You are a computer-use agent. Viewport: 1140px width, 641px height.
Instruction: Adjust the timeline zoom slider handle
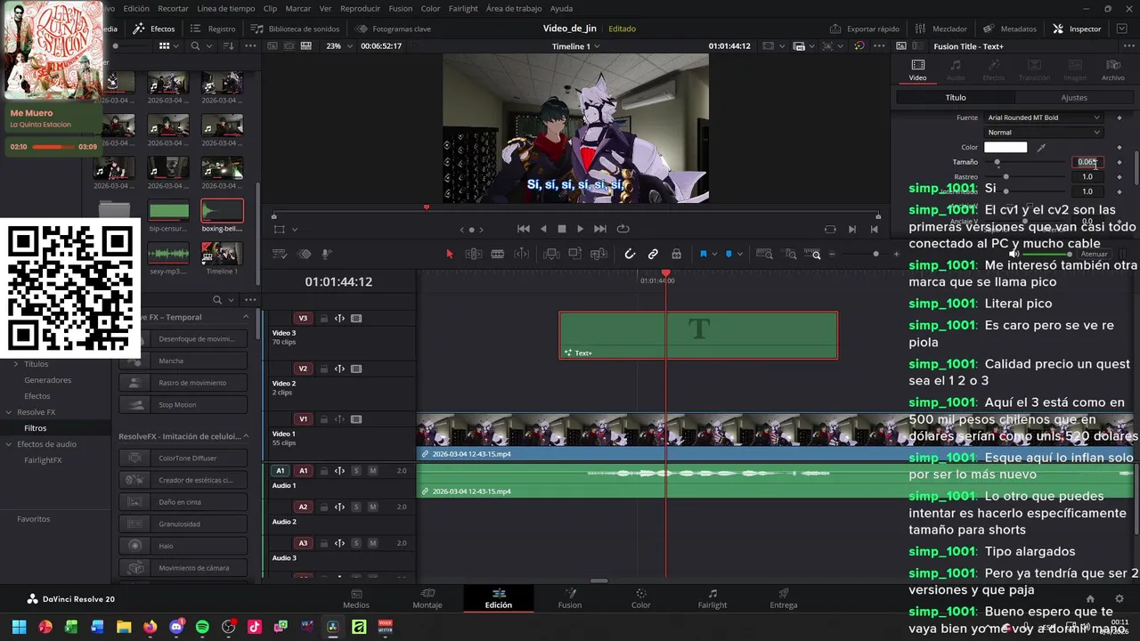click(x=875, y=254)
